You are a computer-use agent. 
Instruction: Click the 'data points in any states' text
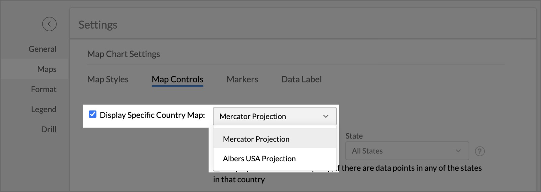(x=411, y=168)
